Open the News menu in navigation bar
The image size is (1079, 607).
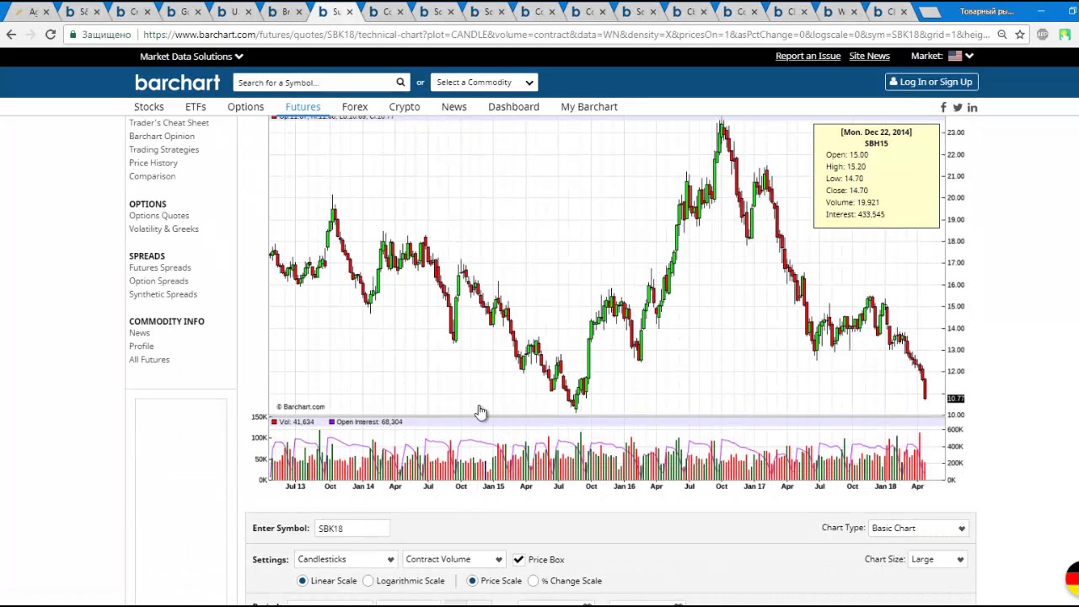(x=454, y=107)
